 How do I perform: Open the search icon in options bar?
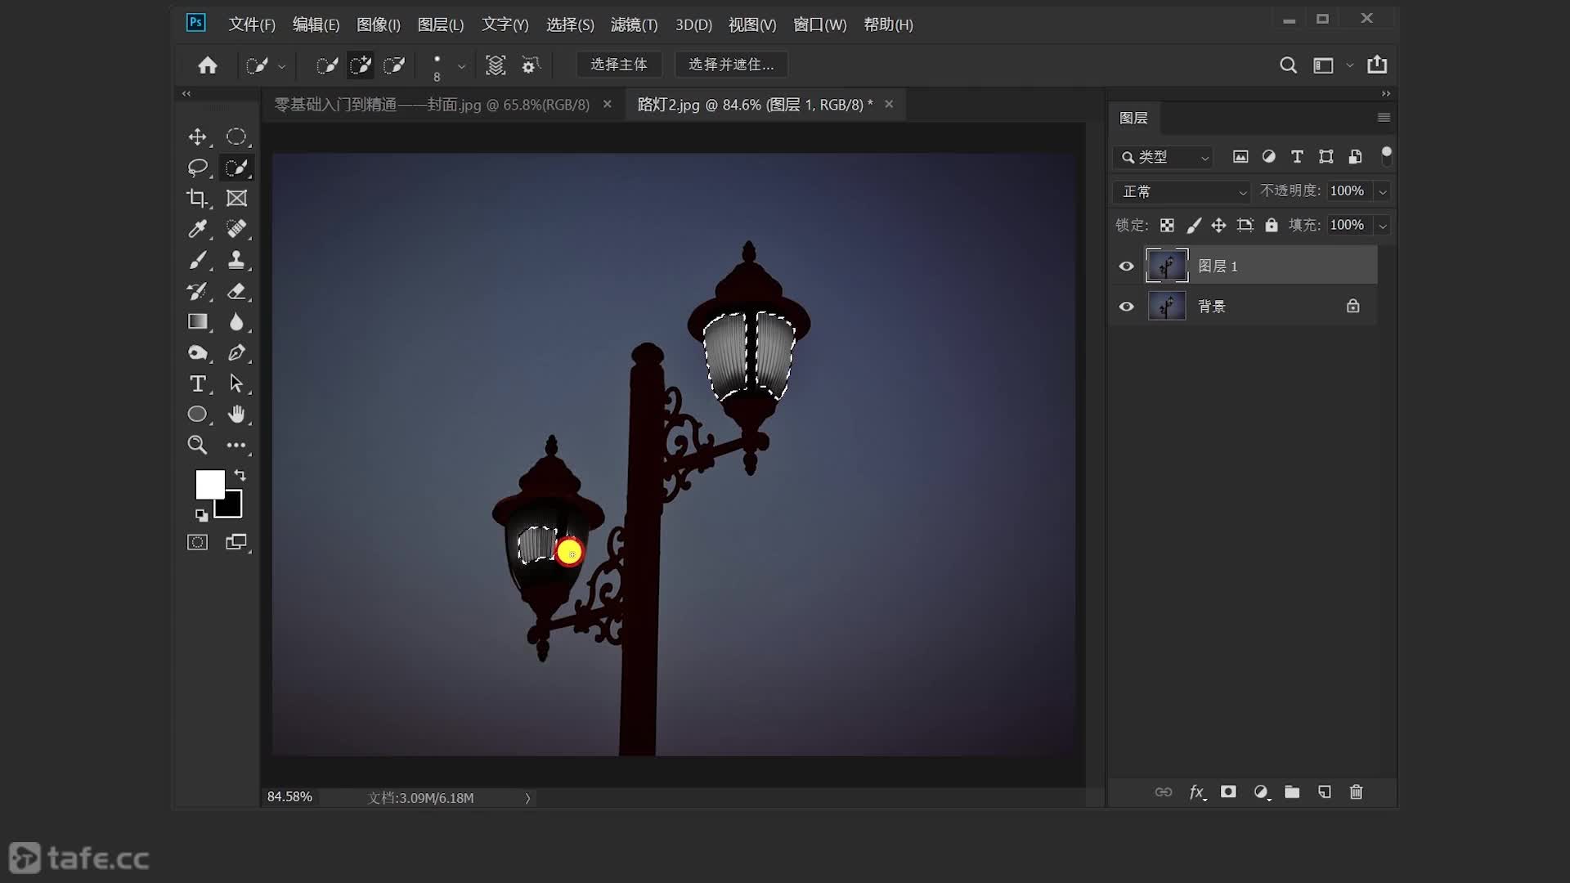point(1288,65)
